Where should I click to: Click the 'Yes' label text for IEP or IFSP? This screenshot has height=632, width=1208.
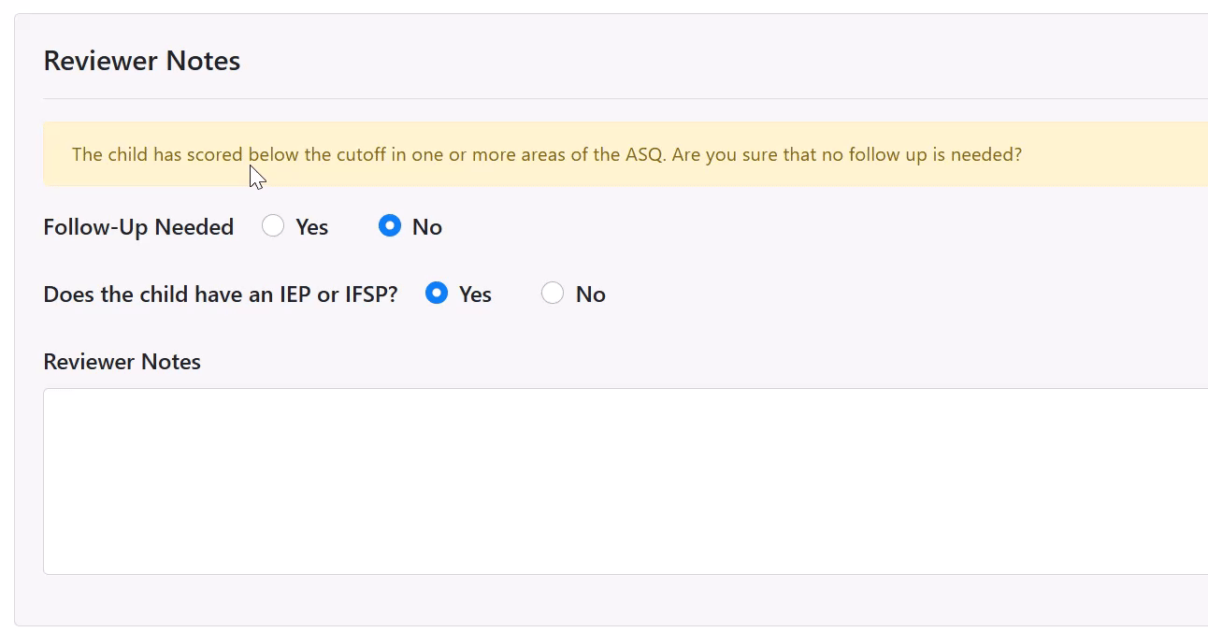coord(475,294)
